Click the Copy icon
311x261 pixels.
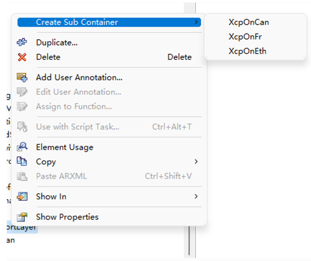[22, 162]
